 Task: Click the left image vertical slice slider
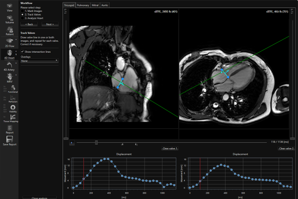[x=66, y=138]
